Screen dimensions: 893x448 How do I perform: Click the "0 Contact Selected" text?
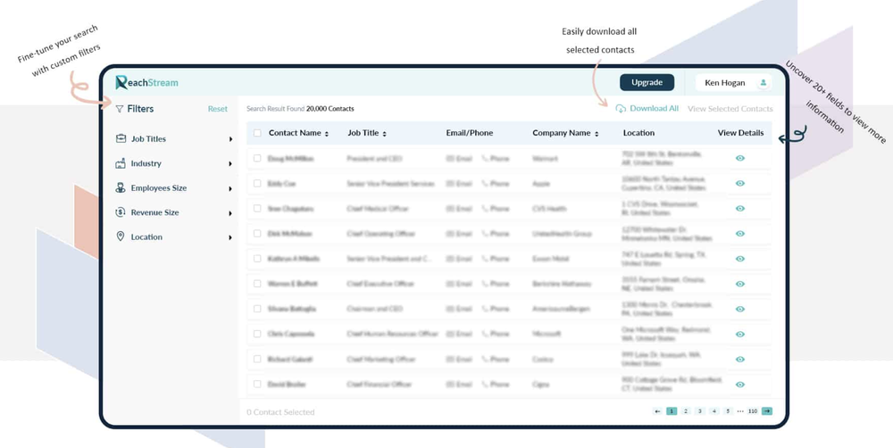click(280, 412)
